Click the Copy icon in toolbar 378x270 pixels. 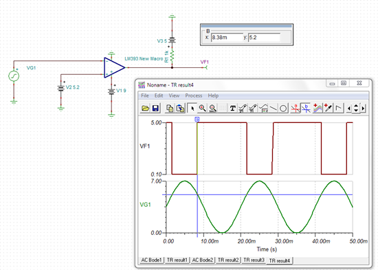click(x=170, y=109)
